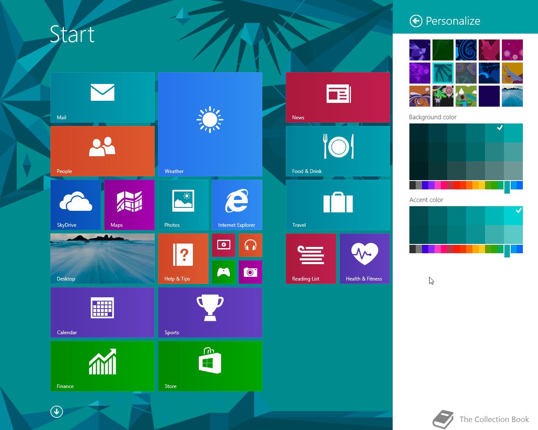Set Background color hue strip to dark gray

click(x=412, y=185)
